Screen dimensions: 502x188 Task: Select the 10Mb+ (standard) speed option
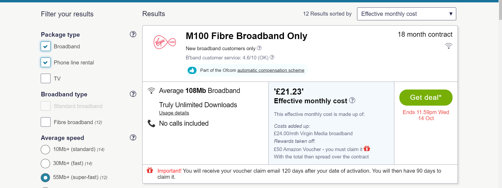(45, 149)
